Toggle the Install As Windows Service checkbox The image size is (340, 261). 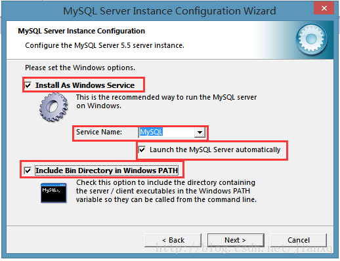coord(28,85)
